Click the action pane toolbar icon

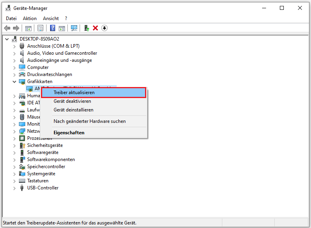click(62, 28)
